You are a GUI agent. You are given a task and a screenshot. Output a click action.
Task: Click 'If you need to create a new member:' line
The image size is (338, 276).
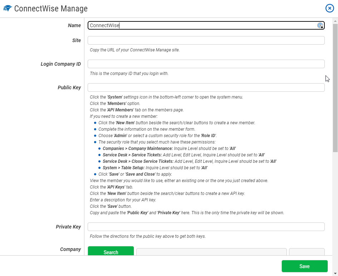click(x=123, y=116)
